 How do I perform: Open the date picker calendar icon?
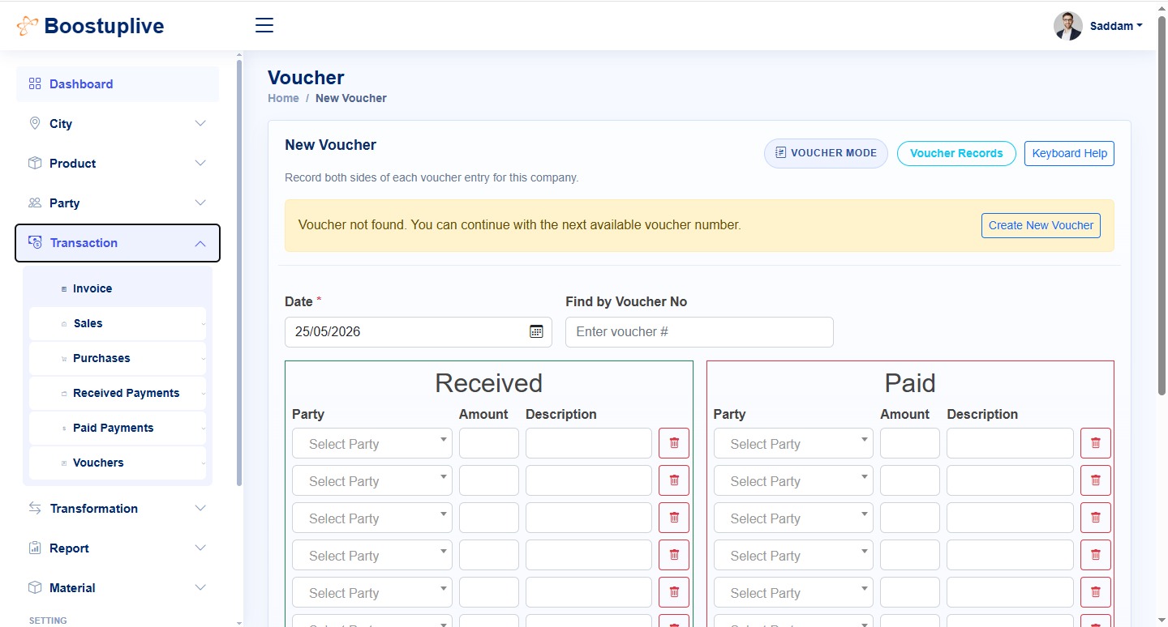pyautogui.click(x=536, y=331)
